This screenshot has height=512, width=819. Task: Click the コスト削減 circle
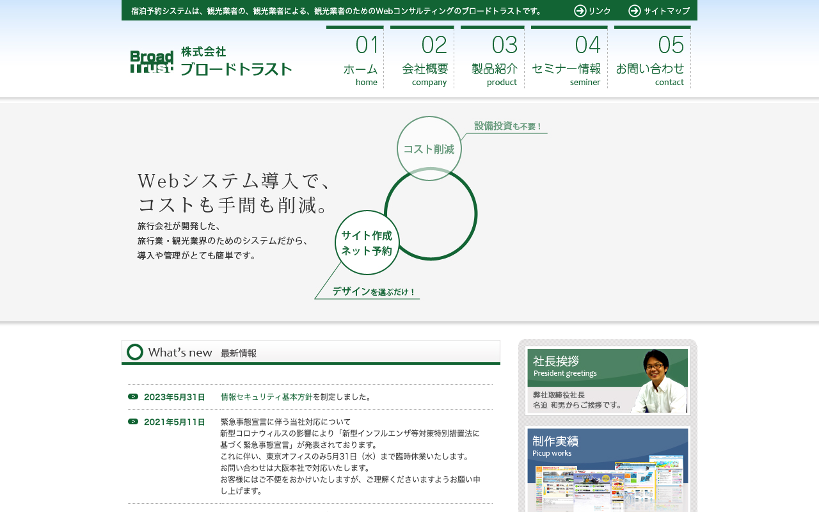(x=429, y=148)
